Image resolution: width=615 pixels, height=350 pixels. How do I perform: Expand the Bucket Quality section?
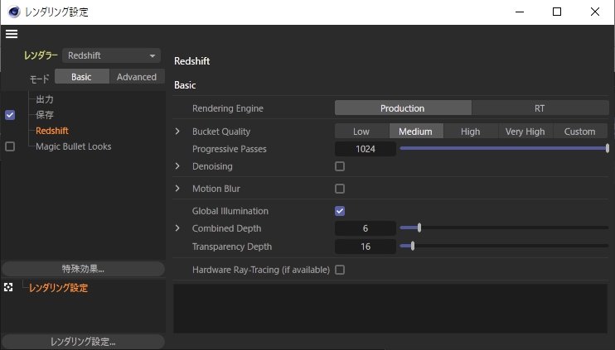pyautogui.click(x=177, y=132)
